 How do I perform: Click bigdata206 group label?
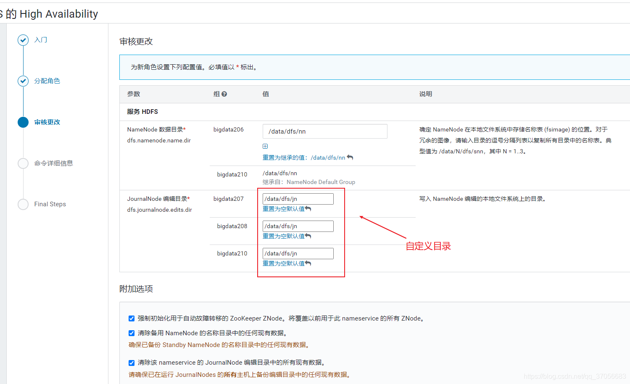(x=228, y=129)
